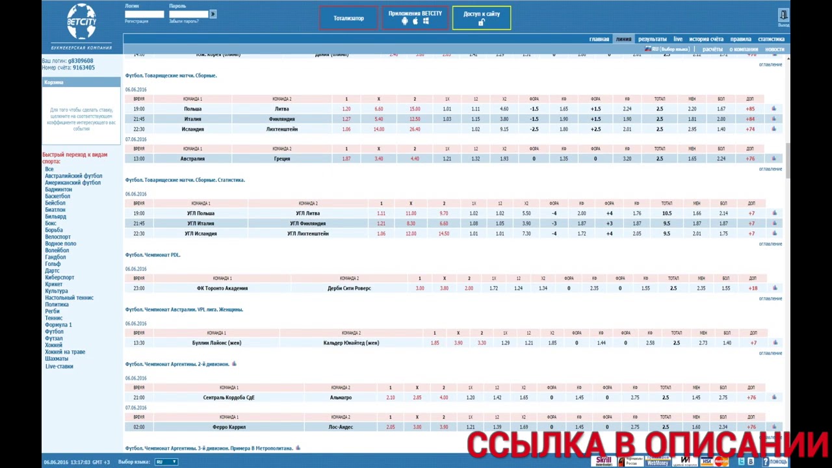The image size is (832, 468).
Task: Click the Android app icon
Action: point(405,21)
